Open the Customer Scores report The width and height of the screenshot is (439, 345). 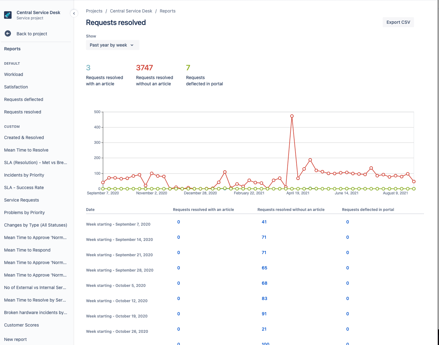22,325
